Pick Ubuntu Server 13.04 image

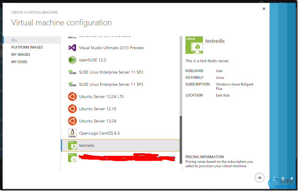pos(120,121)
